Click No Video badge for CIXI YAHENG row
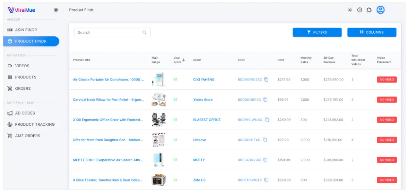 387,80
